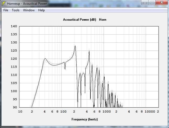Click the 130 dB axis value

tap(14, 42)
